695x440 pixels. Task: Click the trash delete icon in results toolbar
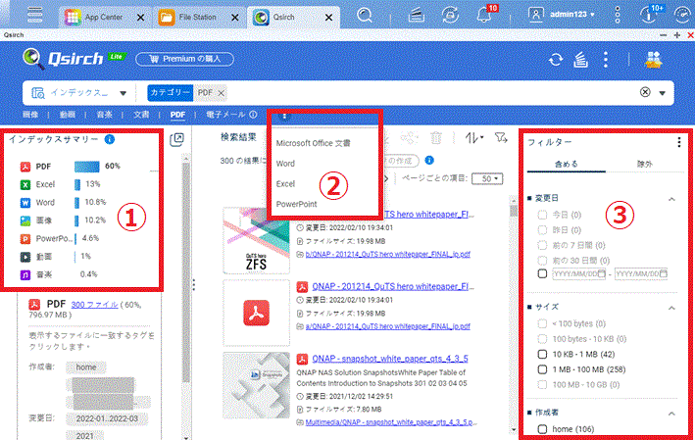coord(436,138)
